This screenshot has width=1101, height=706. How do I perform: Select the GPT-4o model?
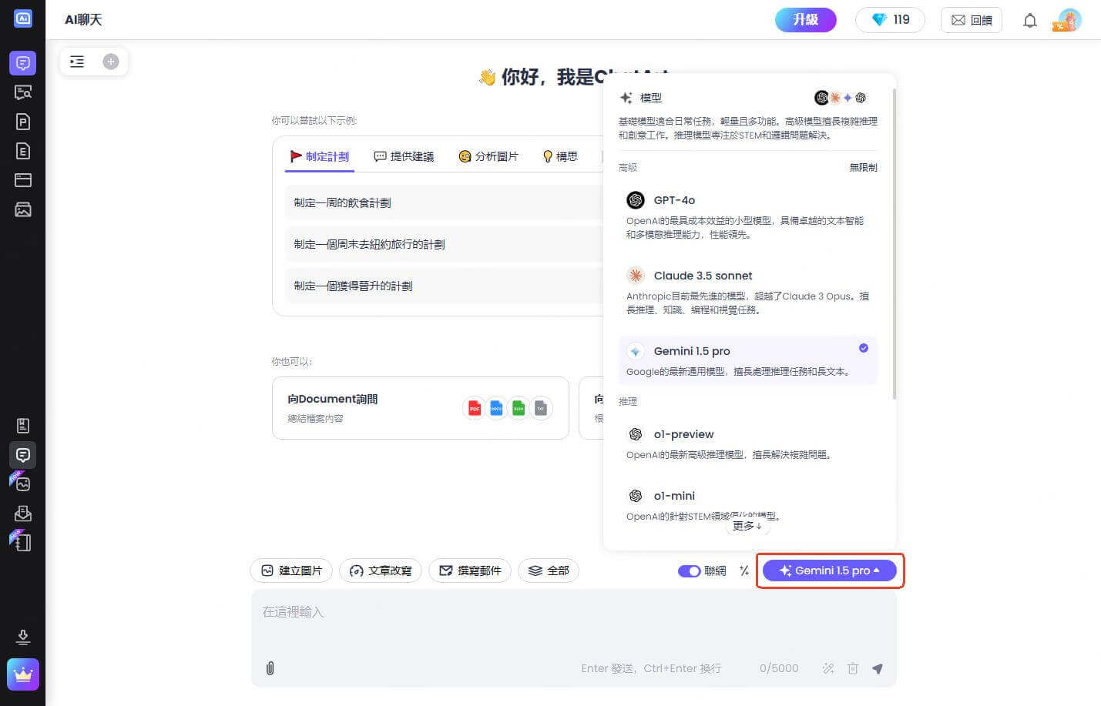point(748,216)
